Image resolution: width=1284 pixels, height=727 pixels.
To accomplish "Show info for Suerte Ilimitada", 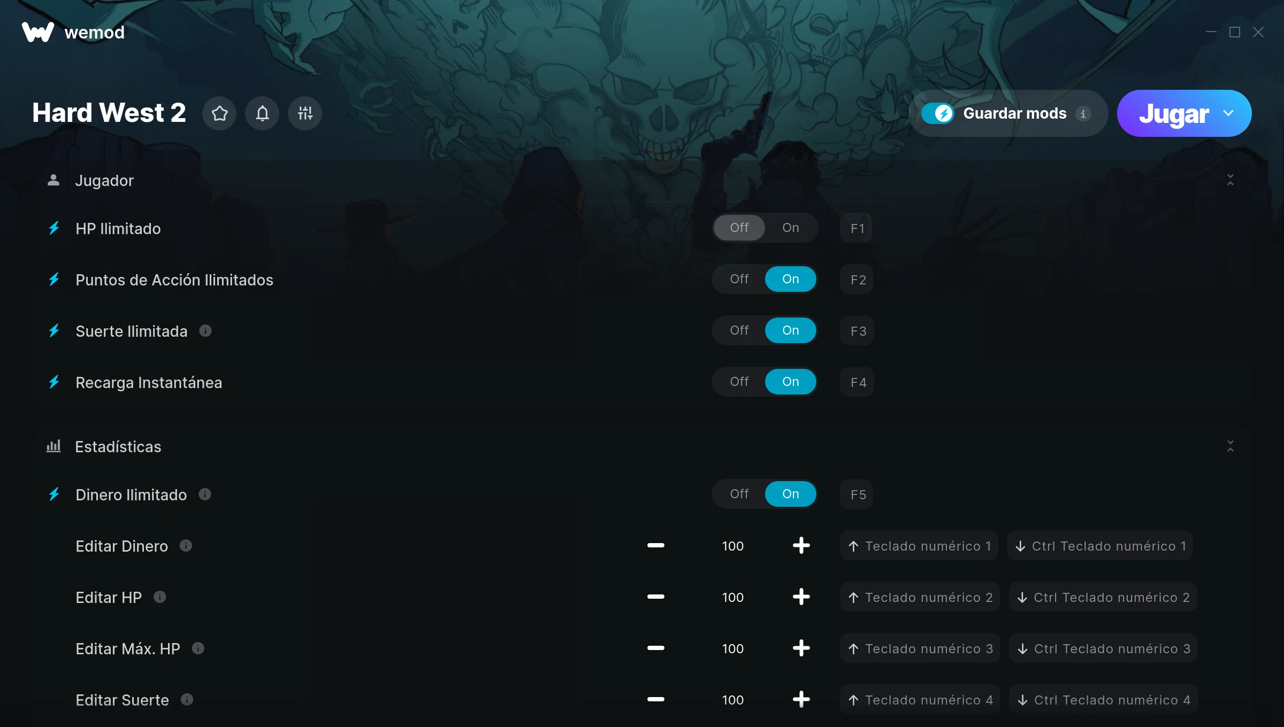I will coord(205,331).
